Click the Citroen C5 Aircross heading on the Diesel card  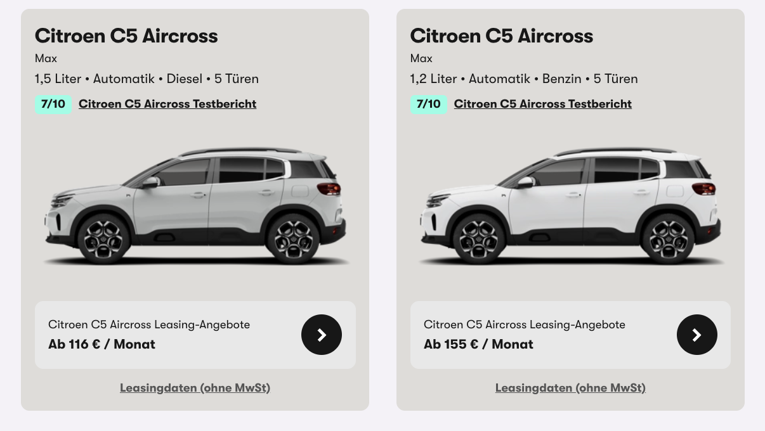pos(126,36)
